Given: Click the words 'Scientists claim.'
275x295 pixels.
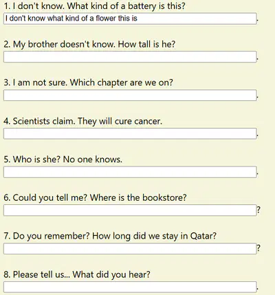Looking at the screenshot, I should [x=44, y=121].
